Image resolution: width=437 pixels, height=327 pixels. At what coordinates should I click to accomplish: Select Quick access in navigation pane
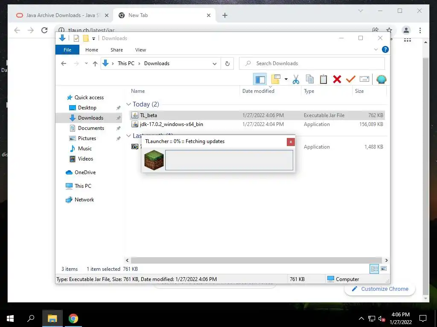click(89, 98)
